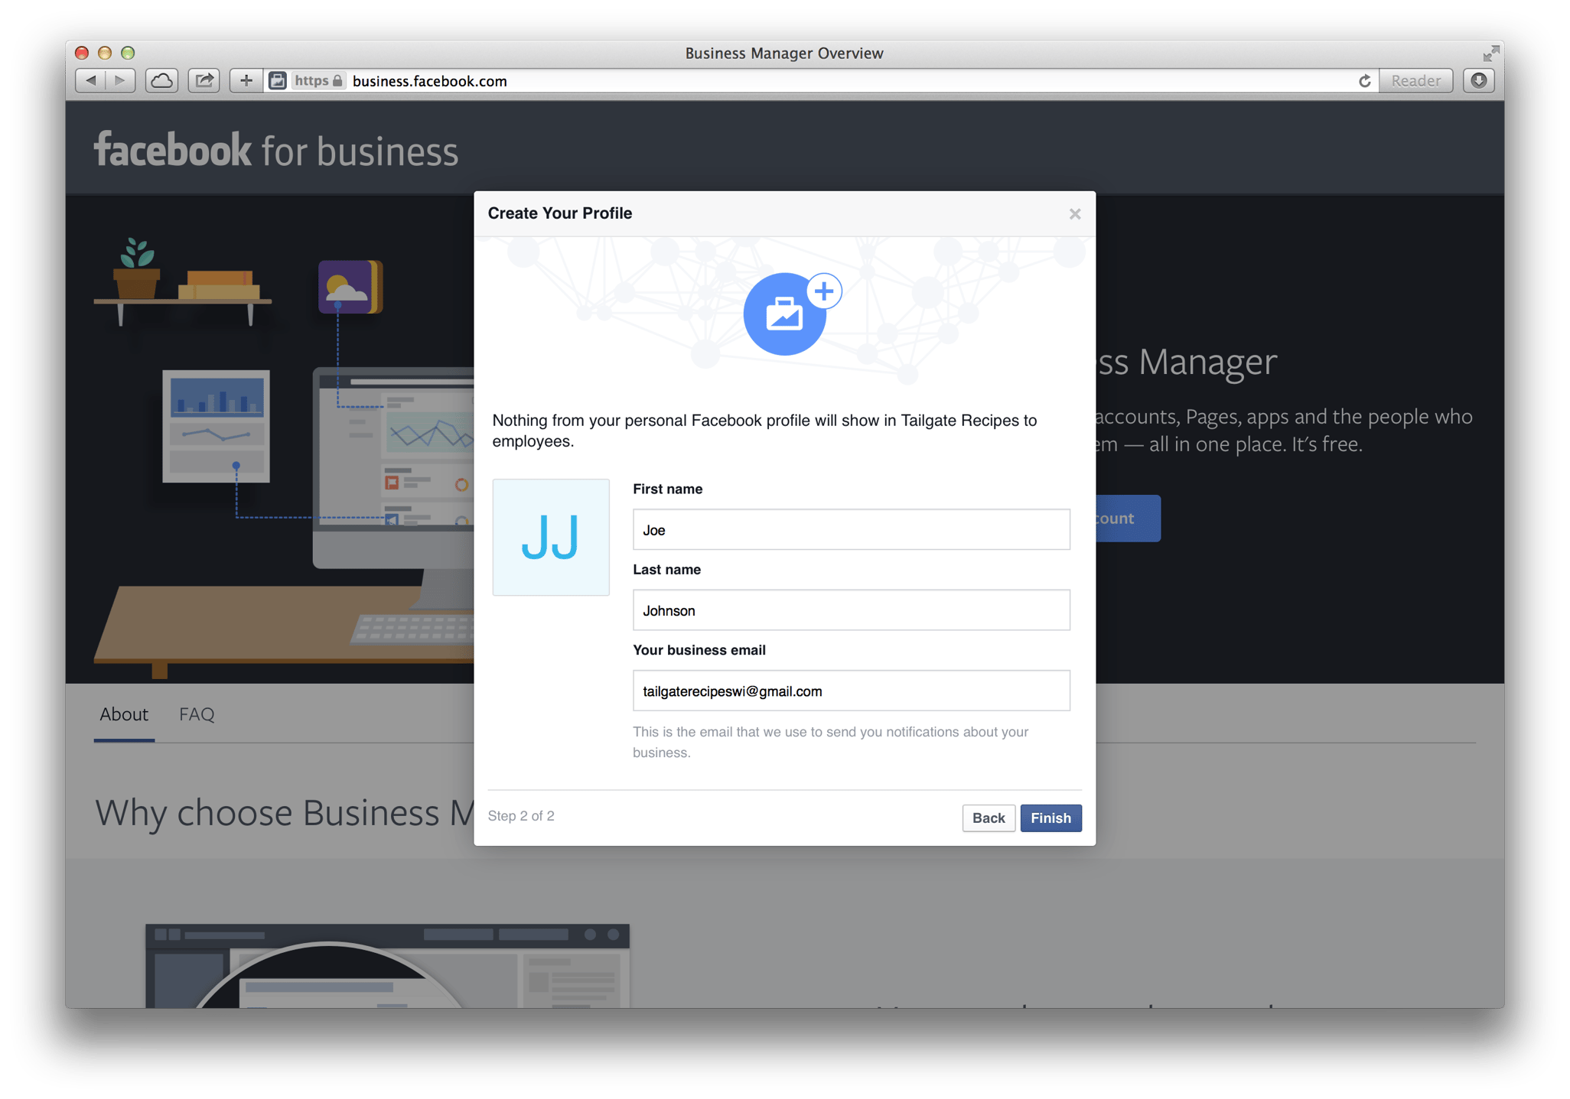
Task: Select the Last name field containing Johnson
Action: click(x=851, y=610)
